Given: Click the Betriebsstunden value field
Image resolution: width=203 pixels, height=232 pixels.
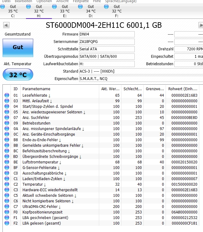Looking at the screenshot, I should pyautogui.click(x=189, y=64).
